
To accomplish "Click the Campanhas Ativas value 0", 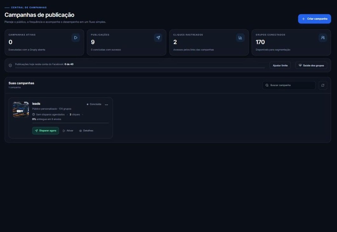I will tap(10, 42).
